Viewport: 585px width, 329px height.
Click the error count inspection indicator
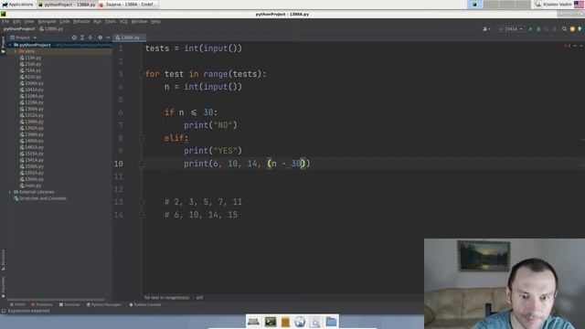point(567,46)
